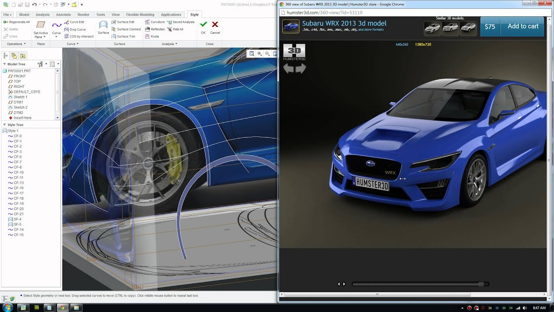The width and height of the screenshot is (554, 312).
Task: Click the $75 price button
Action: 490,26
